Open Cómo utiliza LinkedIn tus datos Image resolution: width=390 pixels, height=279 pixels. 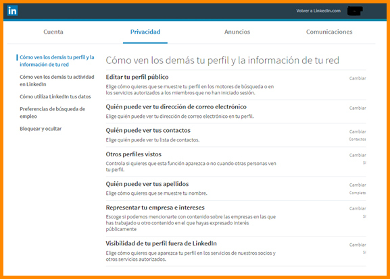tap(55, 96)
